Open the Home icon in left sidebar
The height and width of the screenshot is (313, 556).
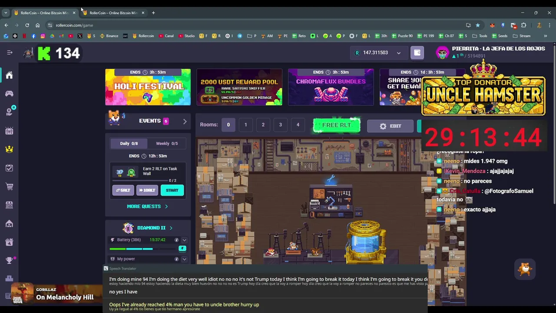tap(9, 75)
